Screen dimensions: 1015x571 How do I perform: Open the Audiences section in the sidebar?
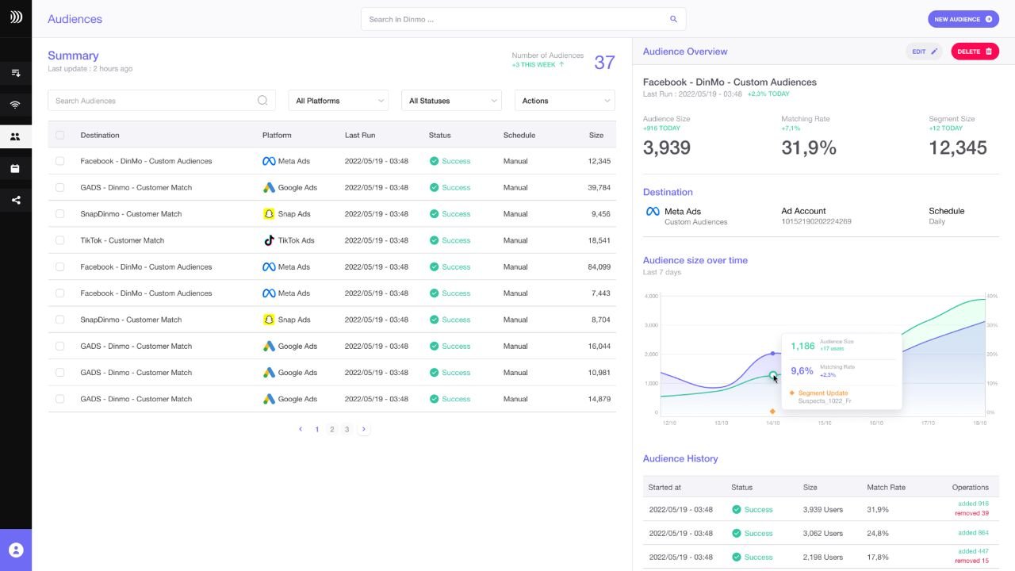16,136
